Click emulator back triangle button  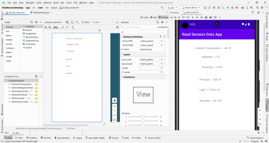193,17
